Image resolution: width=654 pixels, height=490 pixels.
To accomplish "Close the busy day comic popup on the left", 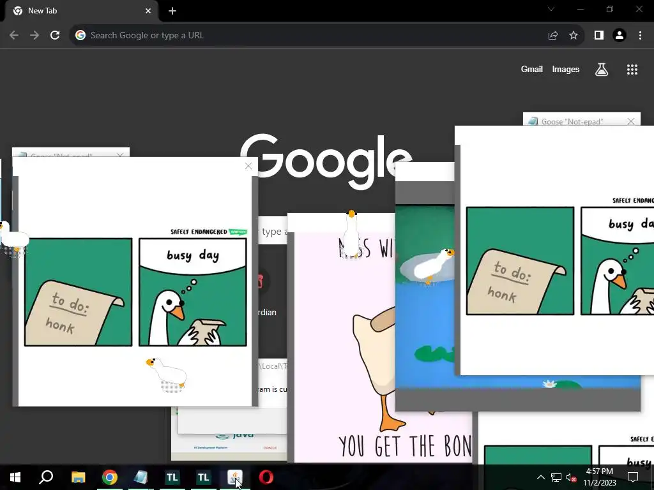I will pyautogui.click(x=248, y=167).
